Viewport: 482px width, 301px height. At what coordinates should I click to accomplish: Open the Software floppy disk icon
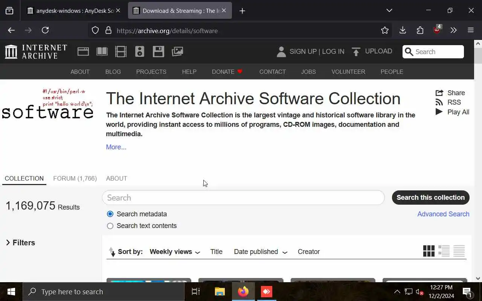click(159, 52)
